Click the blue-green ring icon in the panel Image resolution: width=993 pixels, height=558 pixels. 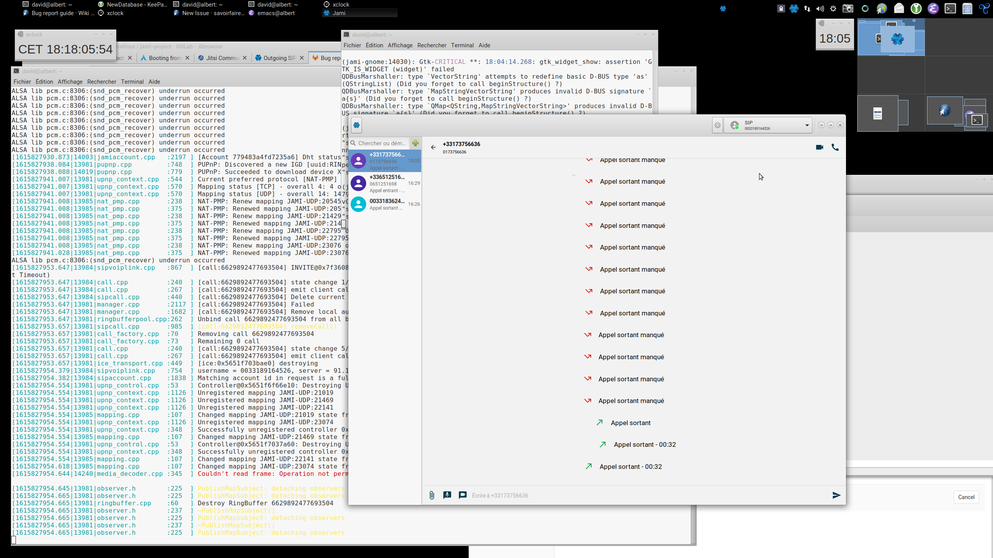pos(865,9)
